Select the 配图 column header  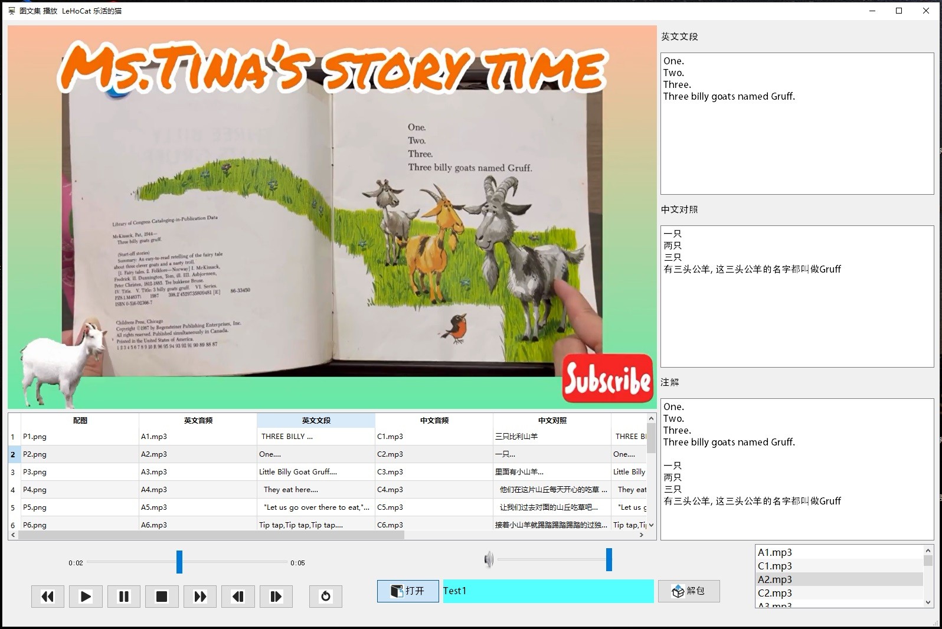click(x=80, y=420)
